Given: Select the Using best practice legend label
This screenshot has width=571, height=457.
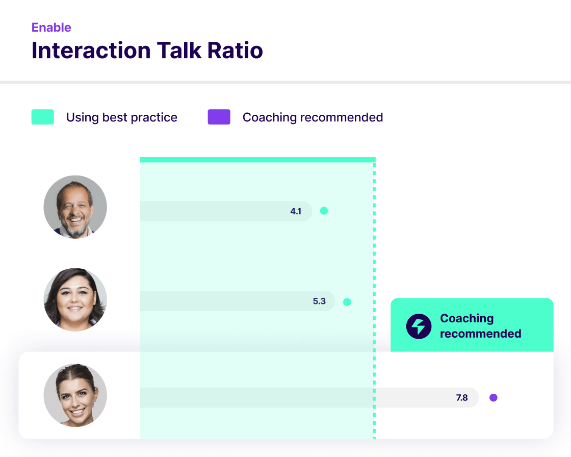Looking at the screenshot, I should click(x=122, y=117).
